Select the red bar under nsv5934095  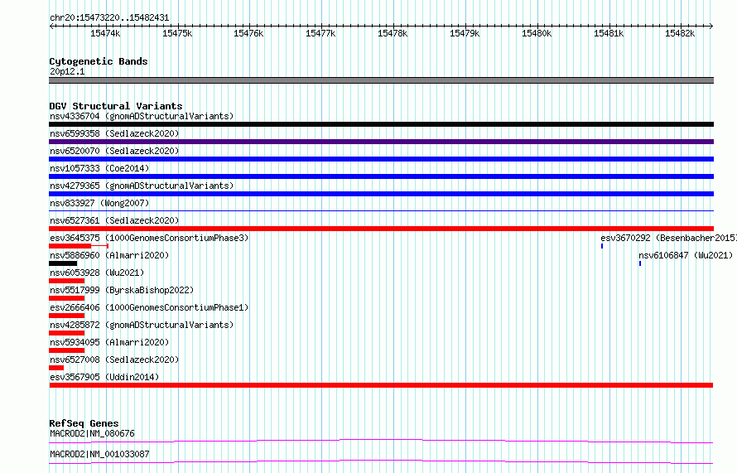point(67,350)
